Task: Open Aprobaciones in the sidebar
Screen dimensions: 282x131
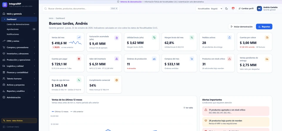Action: 19,29
